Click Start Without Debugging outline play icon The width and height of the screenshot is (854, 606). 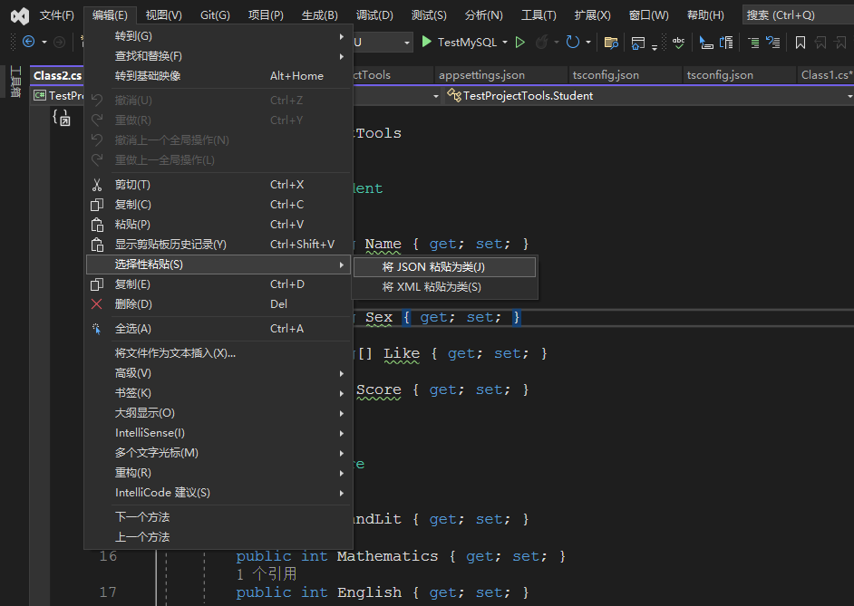[519, 42]
